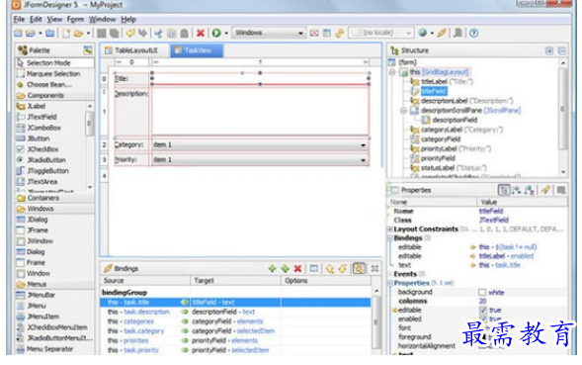This screenshot has height=365, width=582.
Task: Click the second green add-group icon in Bindings
Action: tap(285, 268)
